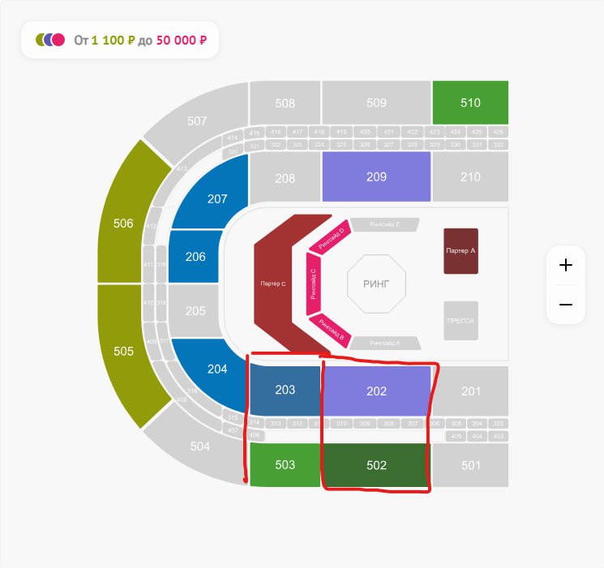Image resolution: width=604 pixels, height=568 pixels.
Task: Choose olive section 505
Action: [x=123, y=351]
